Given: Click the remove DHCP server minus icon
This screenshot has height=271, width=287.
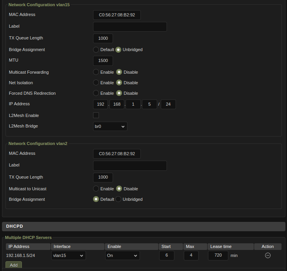Looking at the screenshot, I should [x=268, y=255].
